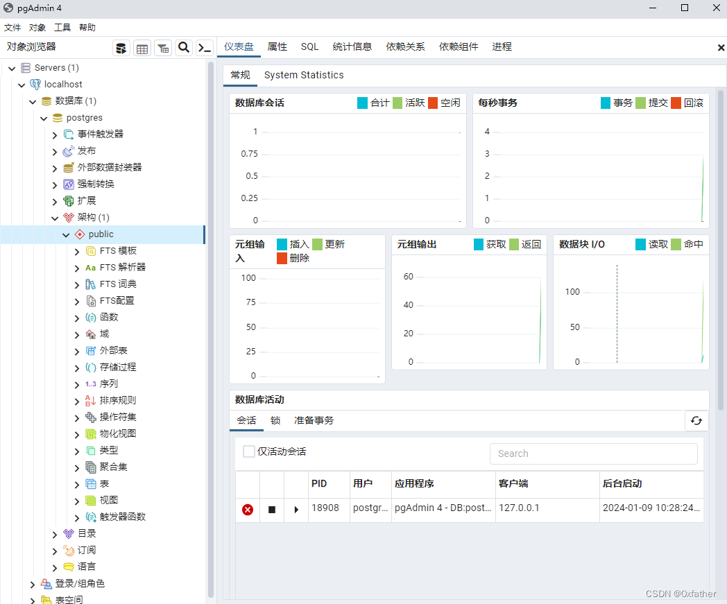727x604 pixels.
Task: Open the 工具 menu
Action: pos(62,27)
